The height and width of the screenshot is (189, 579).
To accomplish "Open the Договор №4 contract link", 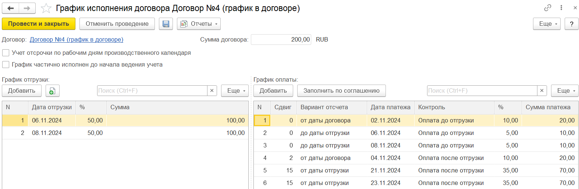I will 77,40.
